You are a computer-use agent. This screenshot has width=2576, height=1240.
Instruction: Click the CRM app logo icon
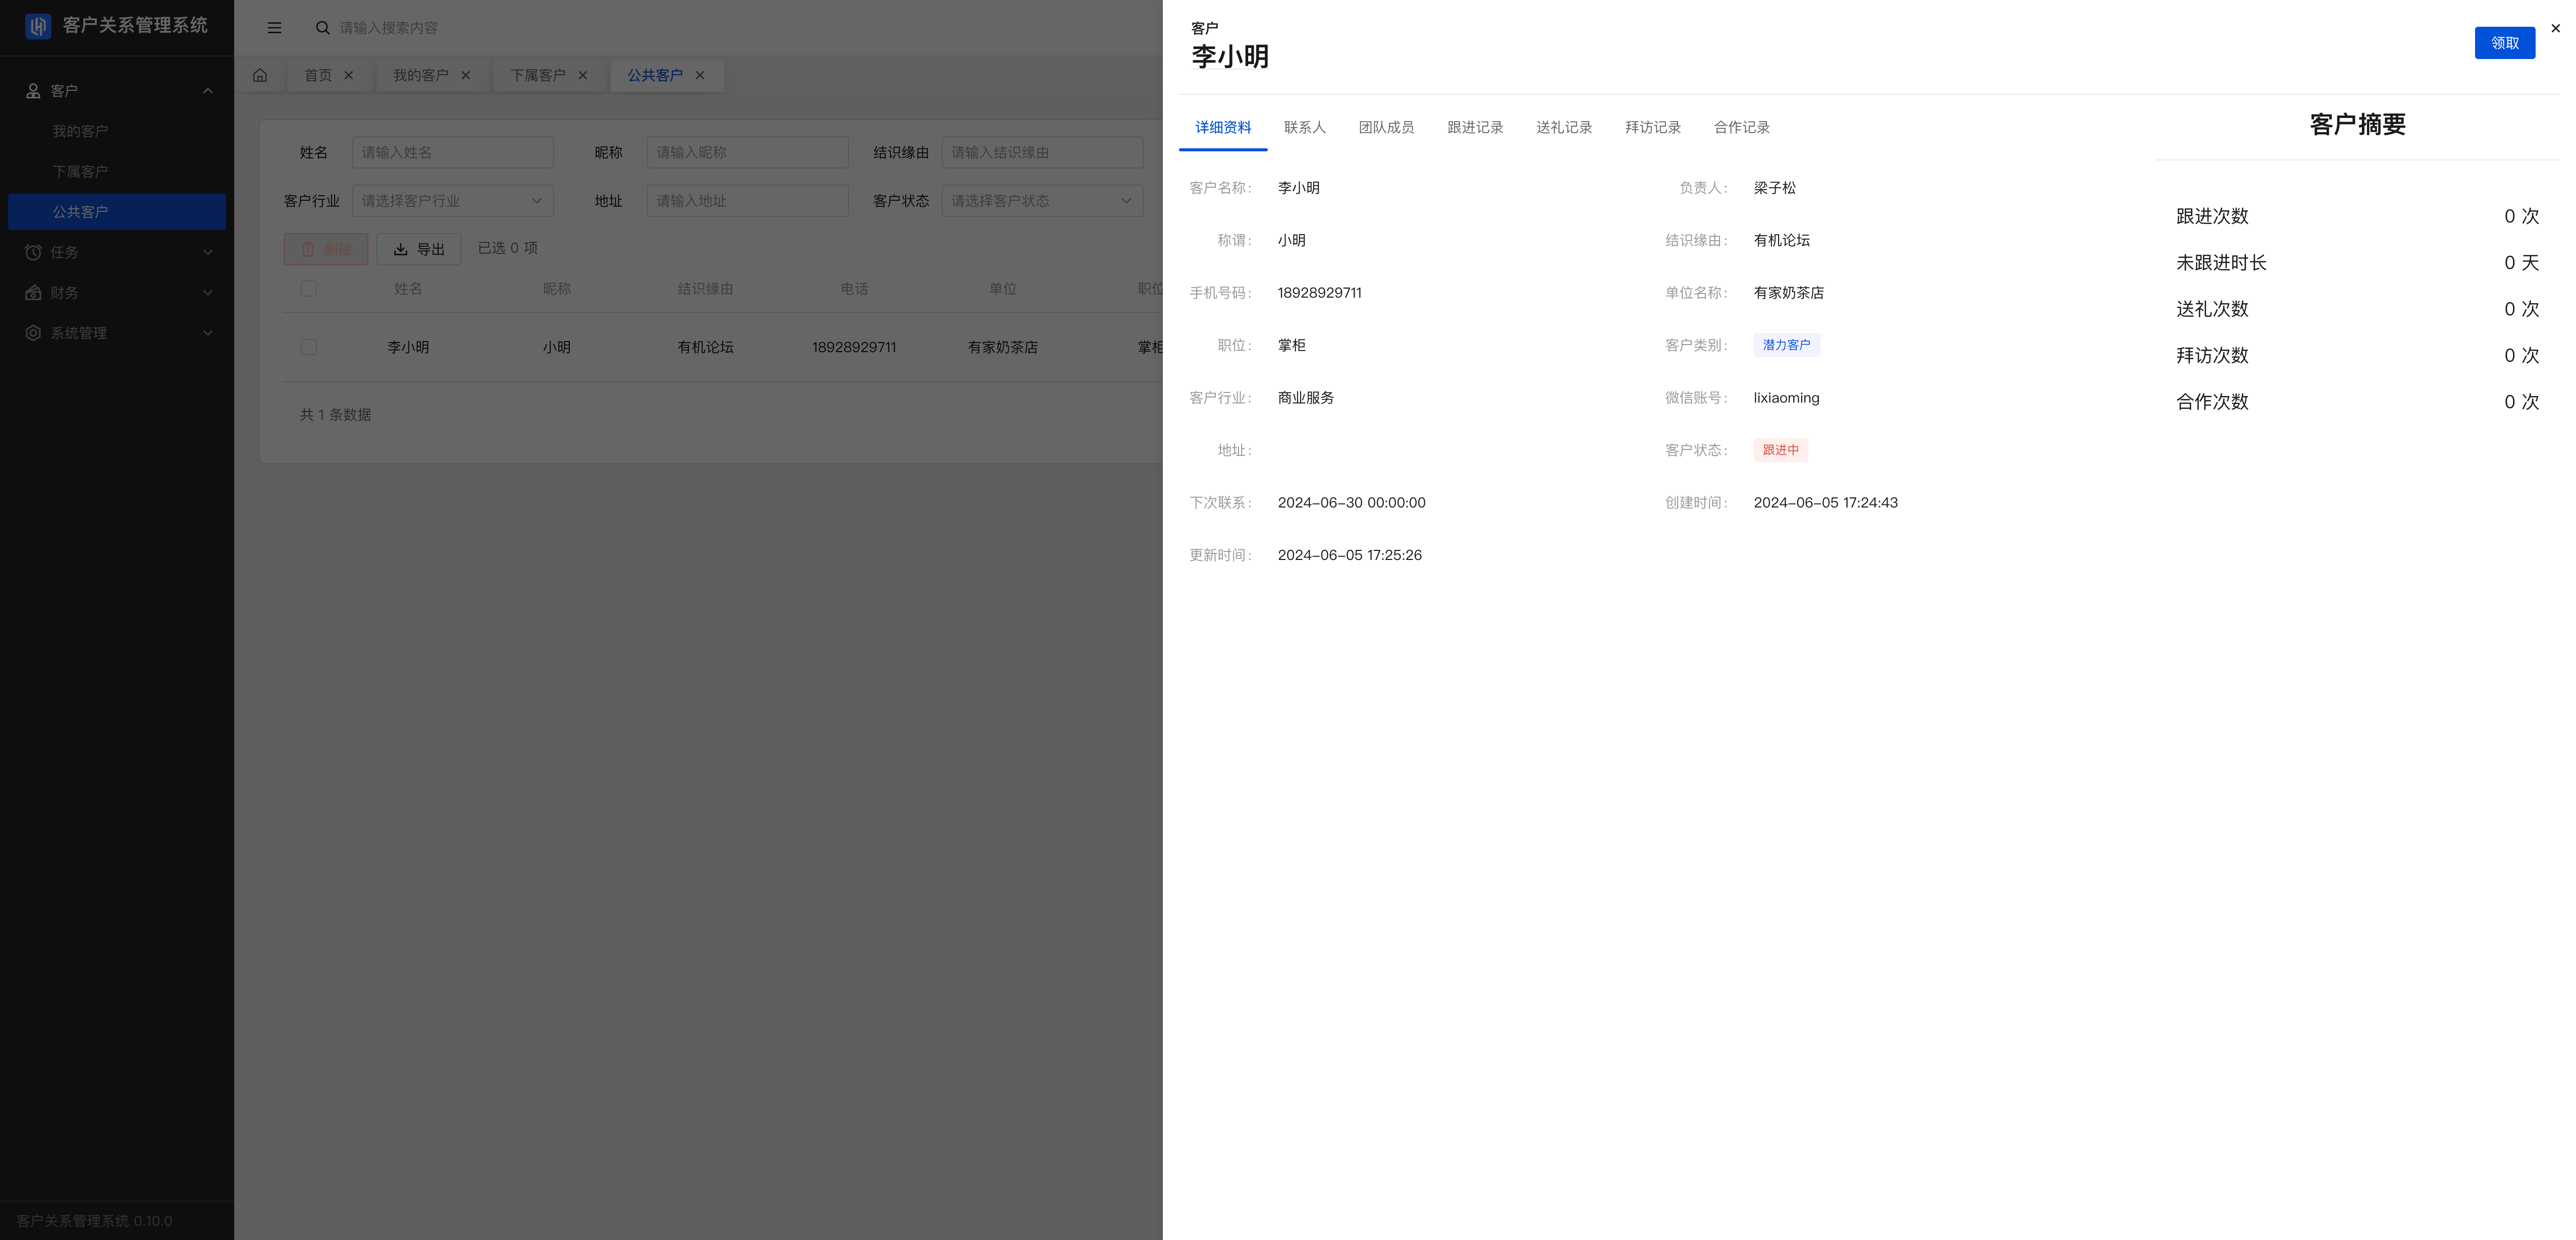(x=38, y=26)
